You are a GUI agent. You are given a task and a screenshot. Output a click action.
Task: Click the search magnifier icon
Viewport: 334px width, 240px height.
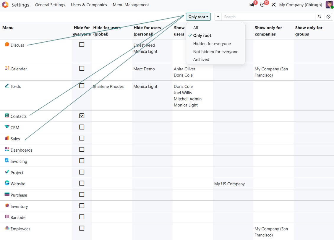320,17
